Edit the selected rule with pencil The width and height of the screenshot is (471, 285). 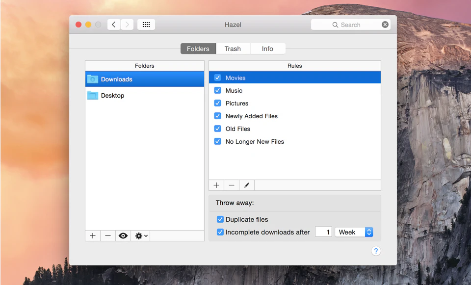[247, 185]
